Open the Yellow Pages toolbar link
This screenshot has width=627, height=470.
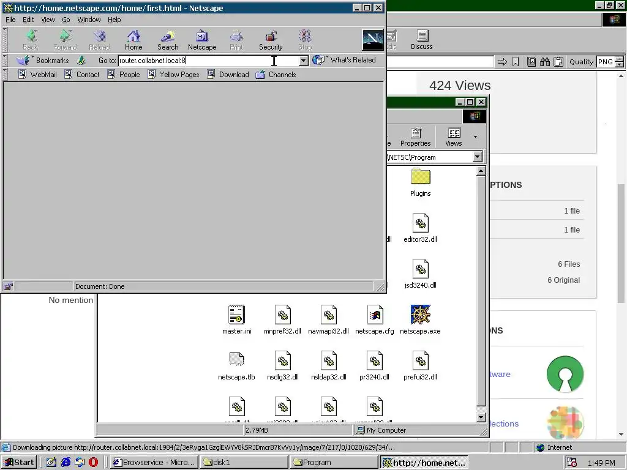173,74
